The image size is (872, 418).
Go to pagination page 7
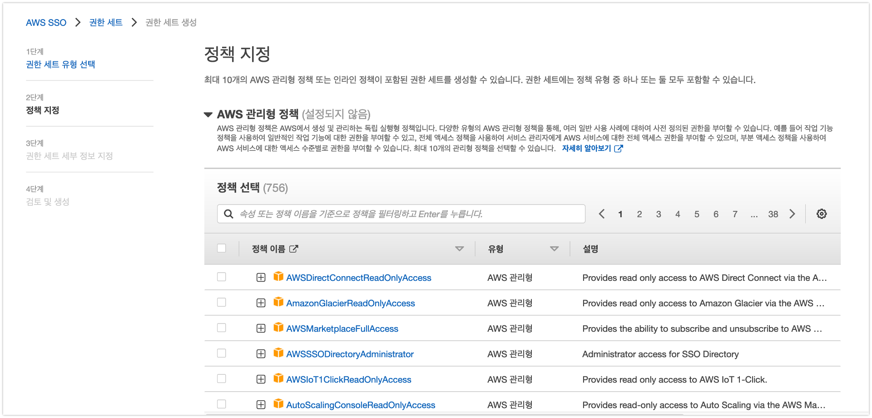point(735,214)
